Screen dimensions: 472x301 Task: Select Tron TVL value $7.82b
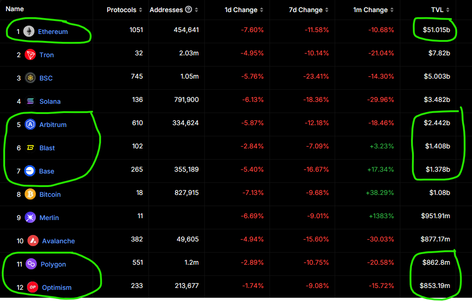pyautogui.click(x=439, y=53)
